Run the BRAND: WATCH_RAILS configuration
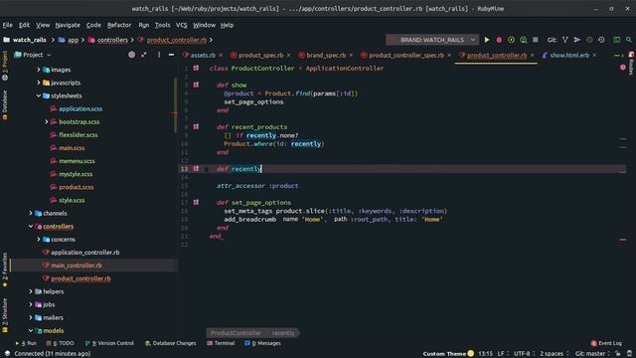 pyautogui.click(x=487, y=40)
